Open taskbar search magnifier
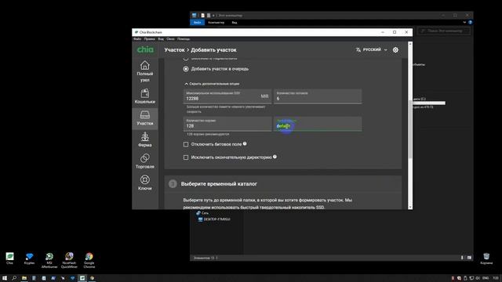The image size is (502, 282). (x=14, y=278)
